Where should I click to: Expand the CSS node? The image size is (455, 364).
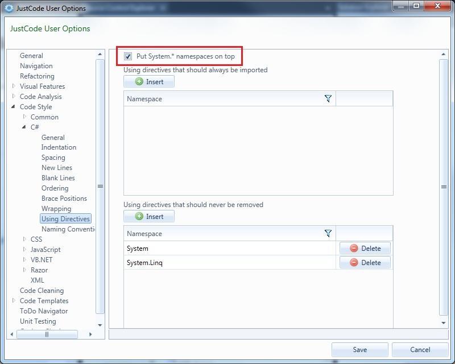[x=24, y=239]
